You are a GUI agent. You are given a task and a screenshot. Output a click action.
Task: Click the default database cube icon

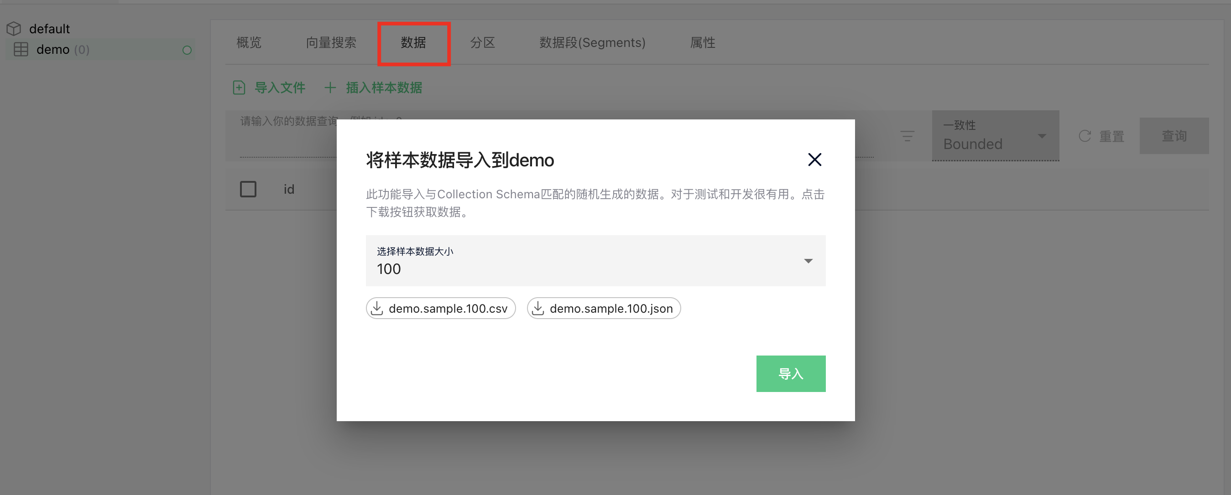[14, 29]
